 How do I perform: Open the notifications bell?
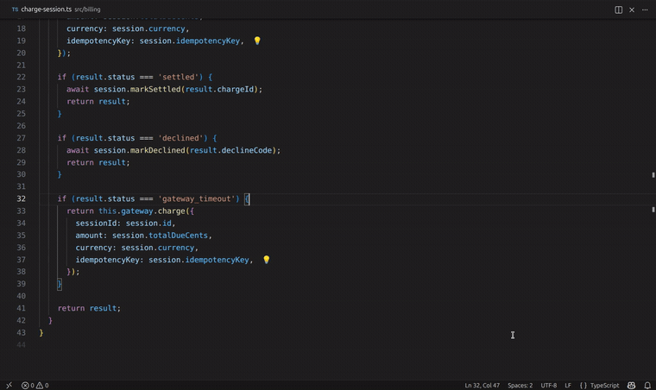(x=647, y=386)
